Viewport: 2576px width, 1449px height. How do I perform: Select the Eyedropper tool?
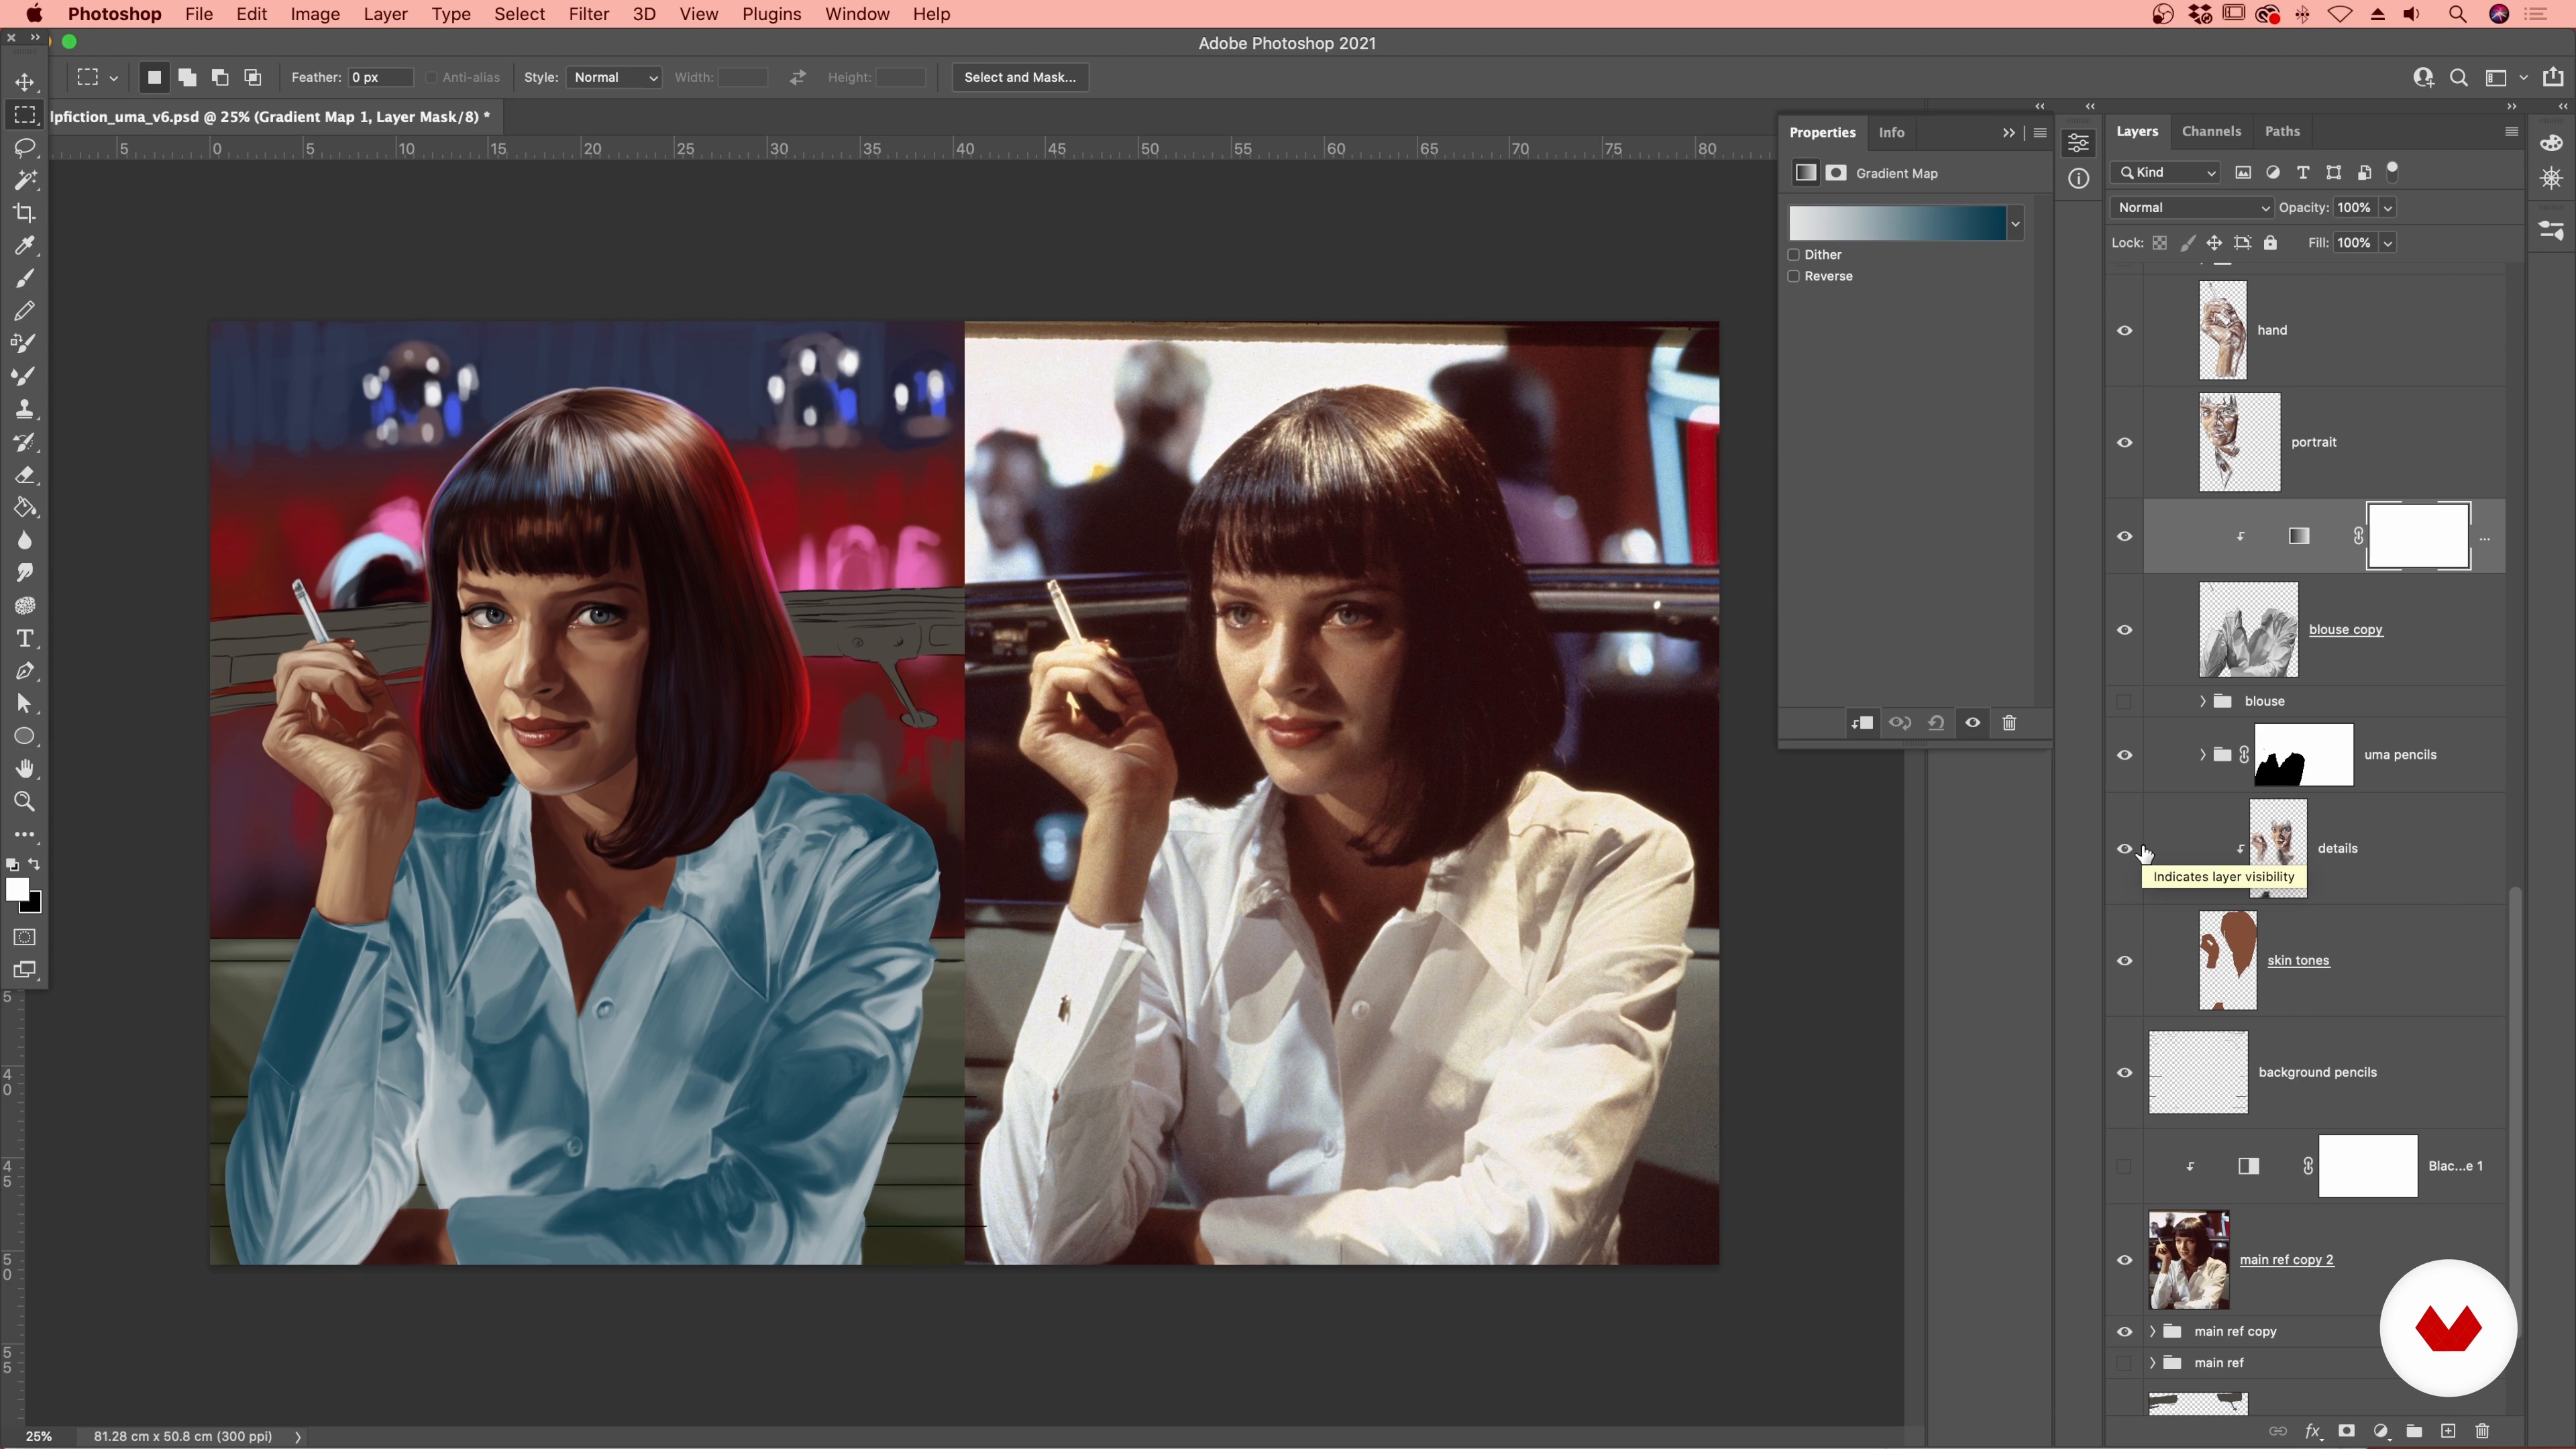(25, 245)
